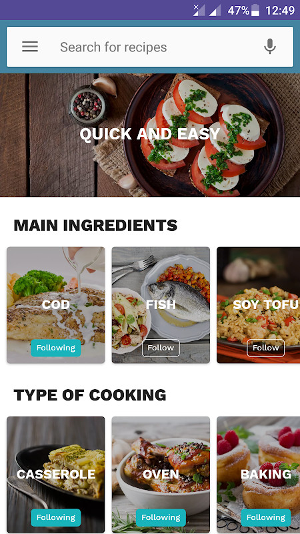This screenshot has height=534, width=300.
Task: Open the Cod recipes card
Action: (56, 305)
